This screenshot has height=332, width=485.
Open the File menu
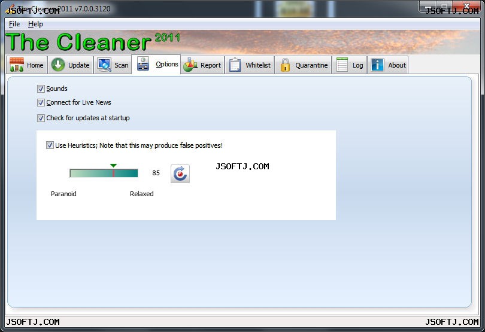point(14,24)
